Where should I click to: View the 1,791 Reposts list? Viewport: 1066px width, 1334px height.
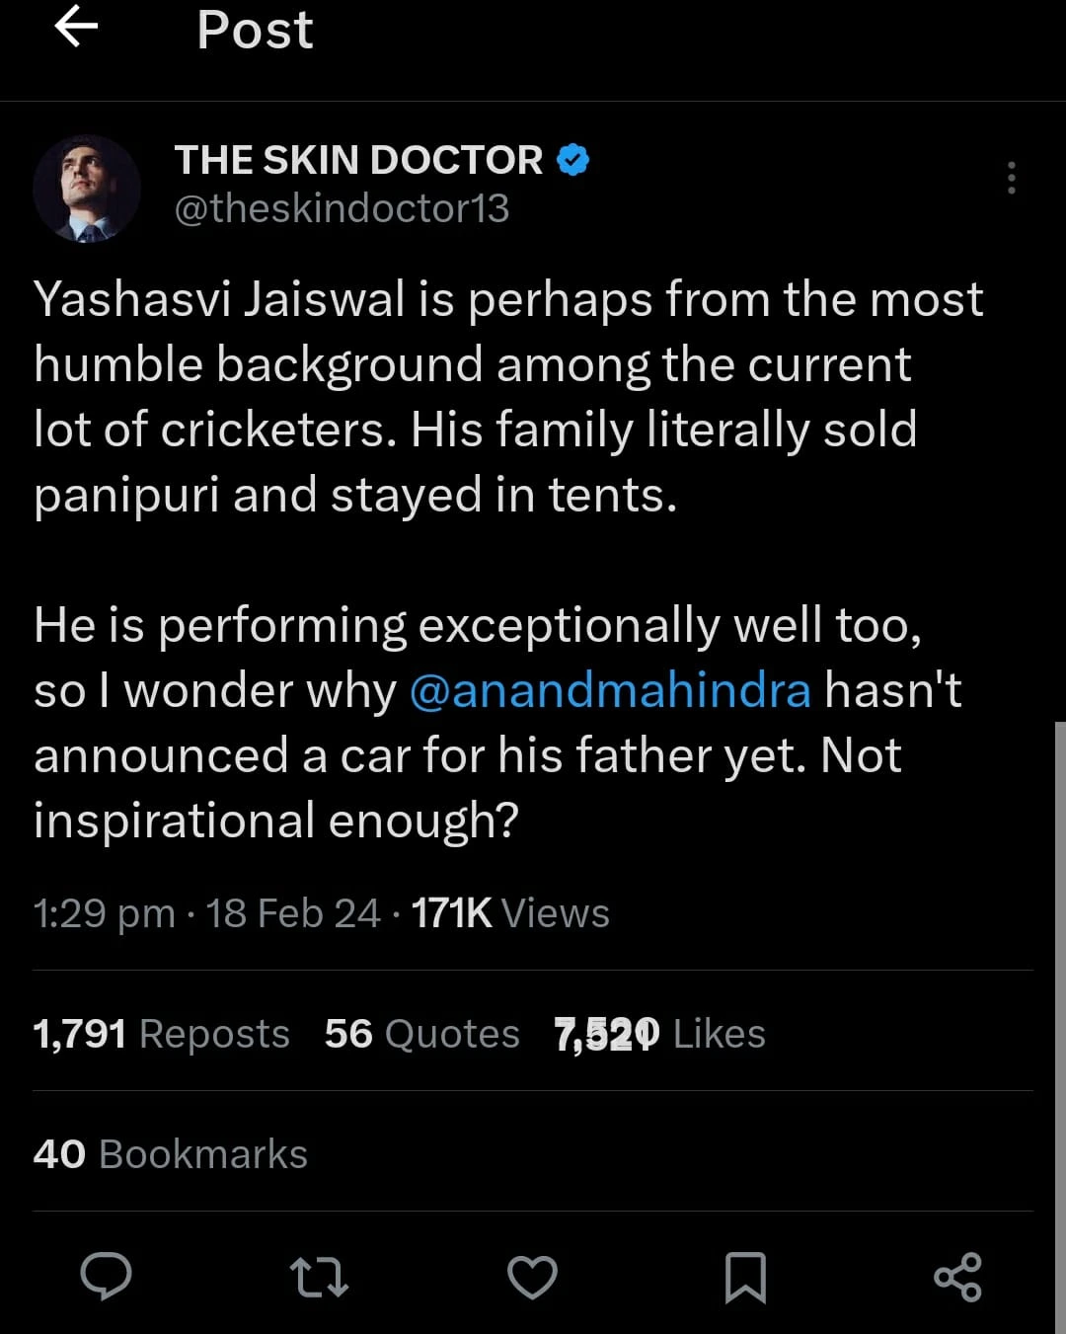pos(161,1034)
